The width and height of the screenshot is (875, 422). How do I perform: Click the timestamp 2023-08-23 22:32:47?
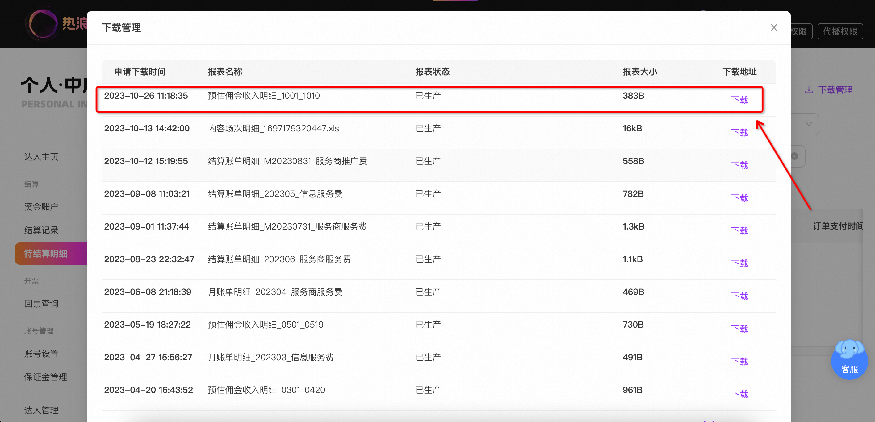[x=149, y=259]
